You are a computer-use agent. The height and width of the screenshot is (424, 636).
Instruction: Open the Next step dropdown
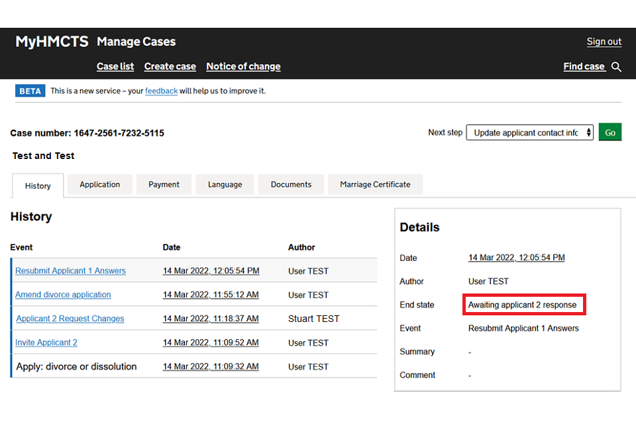(x=530, y=132)
